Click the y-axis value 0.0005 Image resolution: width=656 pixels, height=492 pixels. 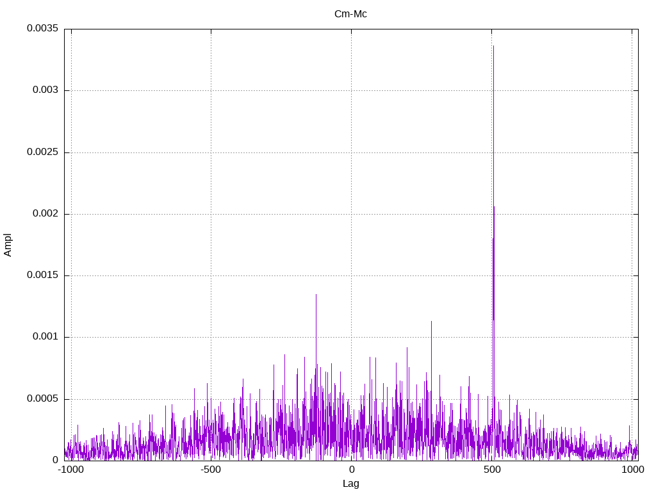point(43,398)
